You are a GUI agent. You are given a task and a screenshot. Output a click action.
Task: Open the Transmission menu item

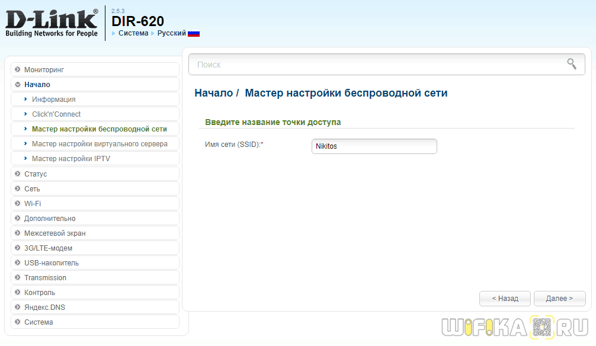95,277
